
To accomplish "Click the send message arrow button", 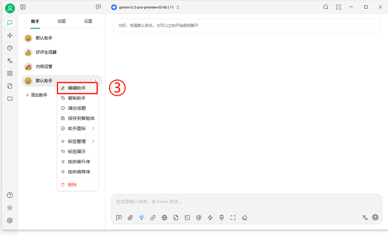I will click(x=375, y=217).
